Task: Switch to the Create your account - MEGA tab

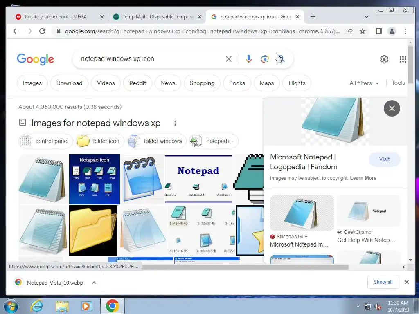Action: tap(56, 17)
